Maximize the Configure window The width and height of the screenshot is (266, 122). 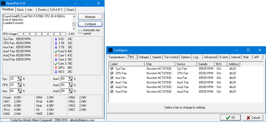(x=248, y=50)
